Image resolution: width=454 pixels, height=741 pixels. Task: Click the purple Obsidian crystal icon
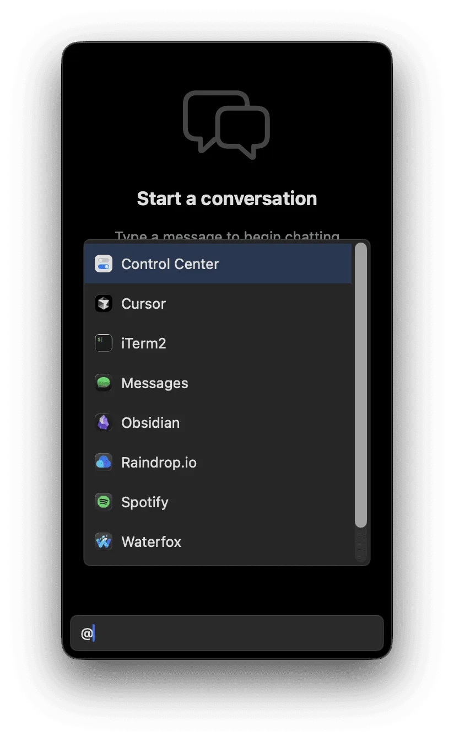[104, 423]
